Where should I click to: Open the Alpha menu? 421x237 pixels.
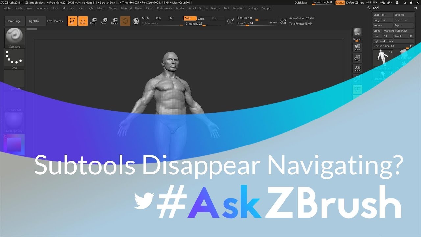[x=8, y=8]
